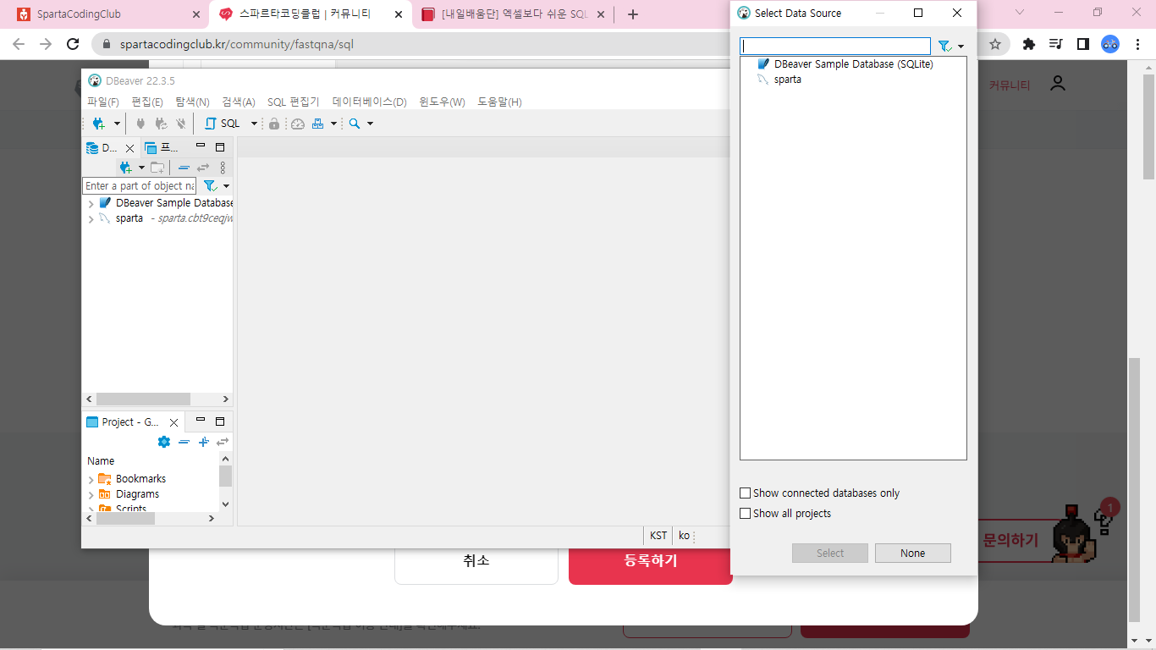The image size is (1156, 650).
Task: Expand the Diagrams folder in Project panel
Action: point(91,495)
